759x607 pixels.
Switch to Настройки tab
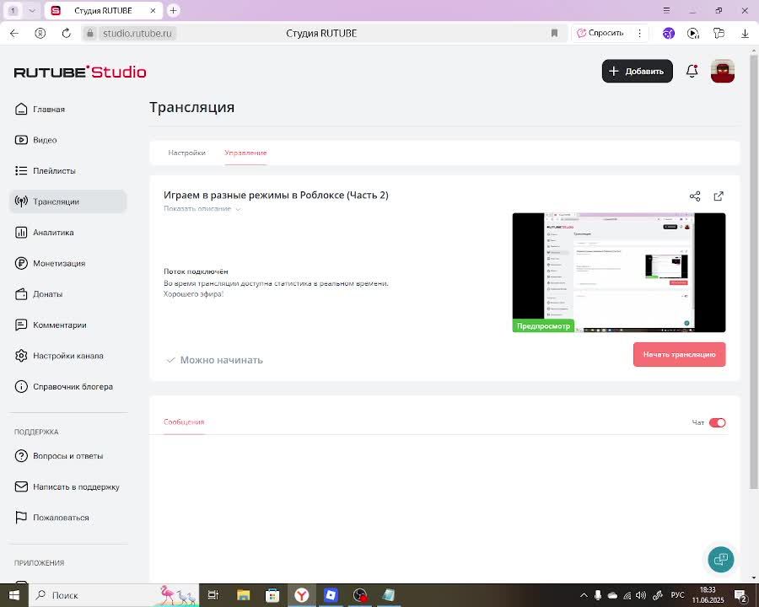(187, 153)
